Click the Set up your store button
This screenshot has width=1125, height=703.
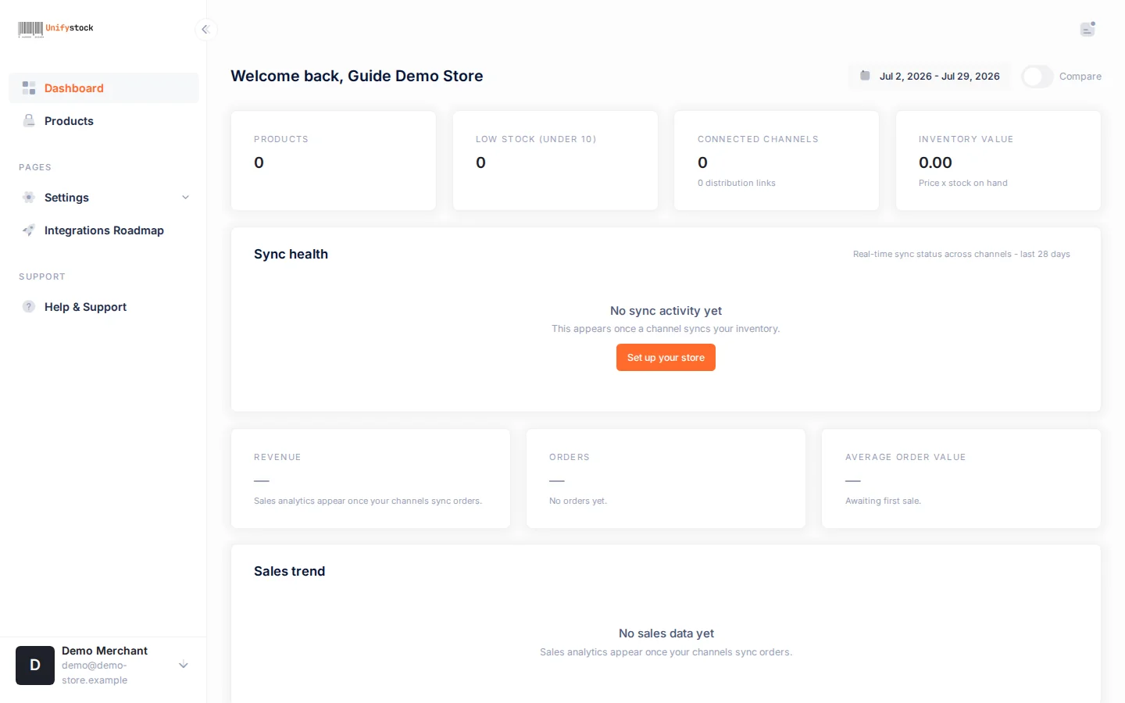pos(666,358)
